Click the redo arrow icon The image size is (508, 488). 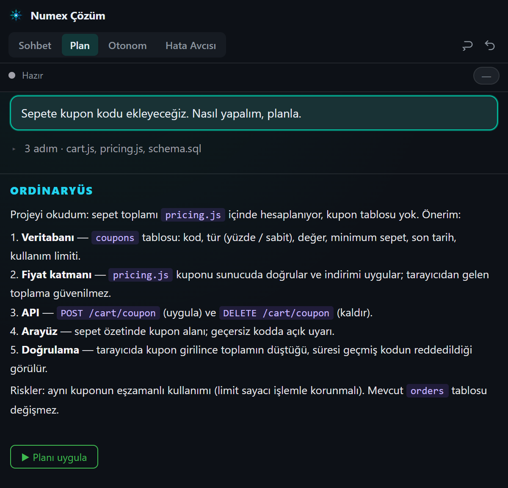click(x=467, y=45)
